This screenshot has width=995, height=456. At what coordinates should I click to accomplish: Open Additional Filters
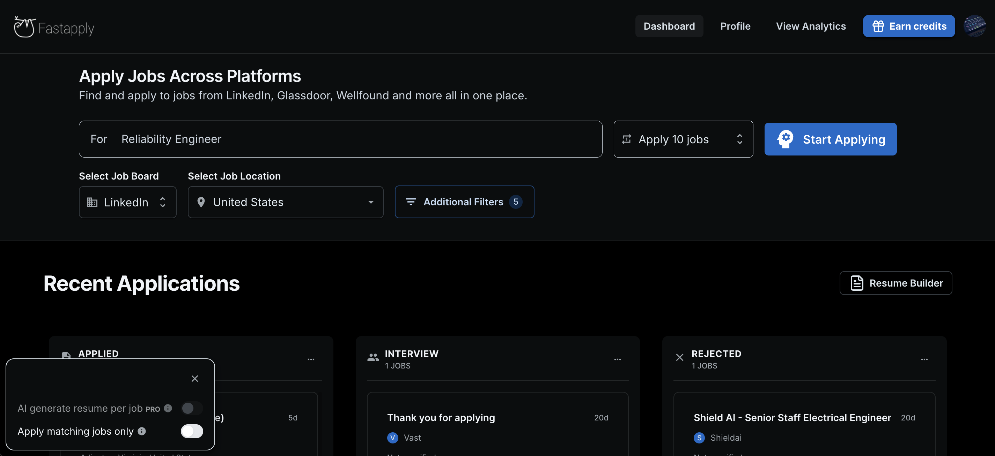click(464, 202)
